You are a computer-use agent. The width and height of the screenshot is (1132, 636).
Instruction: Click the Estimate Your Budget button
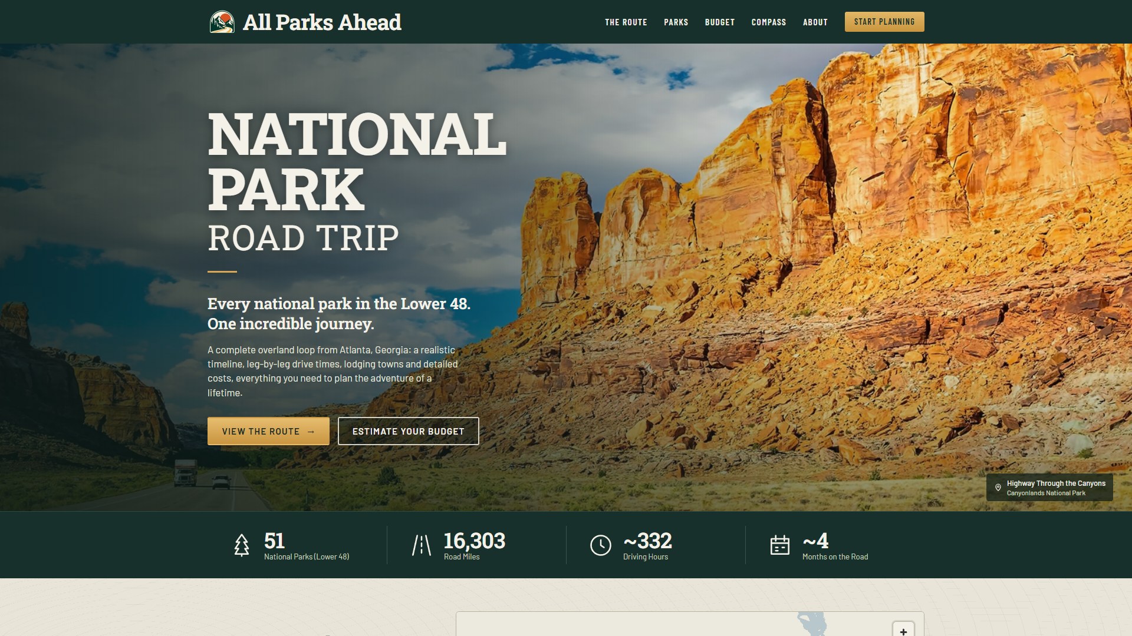tap(408, 431)
